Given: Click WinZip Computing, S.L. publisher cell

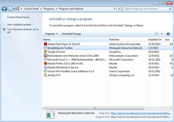Looking at the screenshot, I should 122,75.
